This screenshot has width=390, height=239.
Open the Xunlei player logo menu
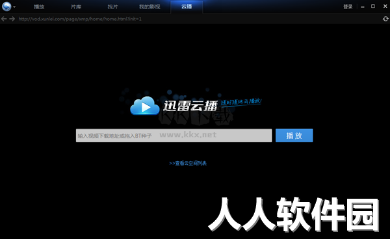(x=6, y=6)
